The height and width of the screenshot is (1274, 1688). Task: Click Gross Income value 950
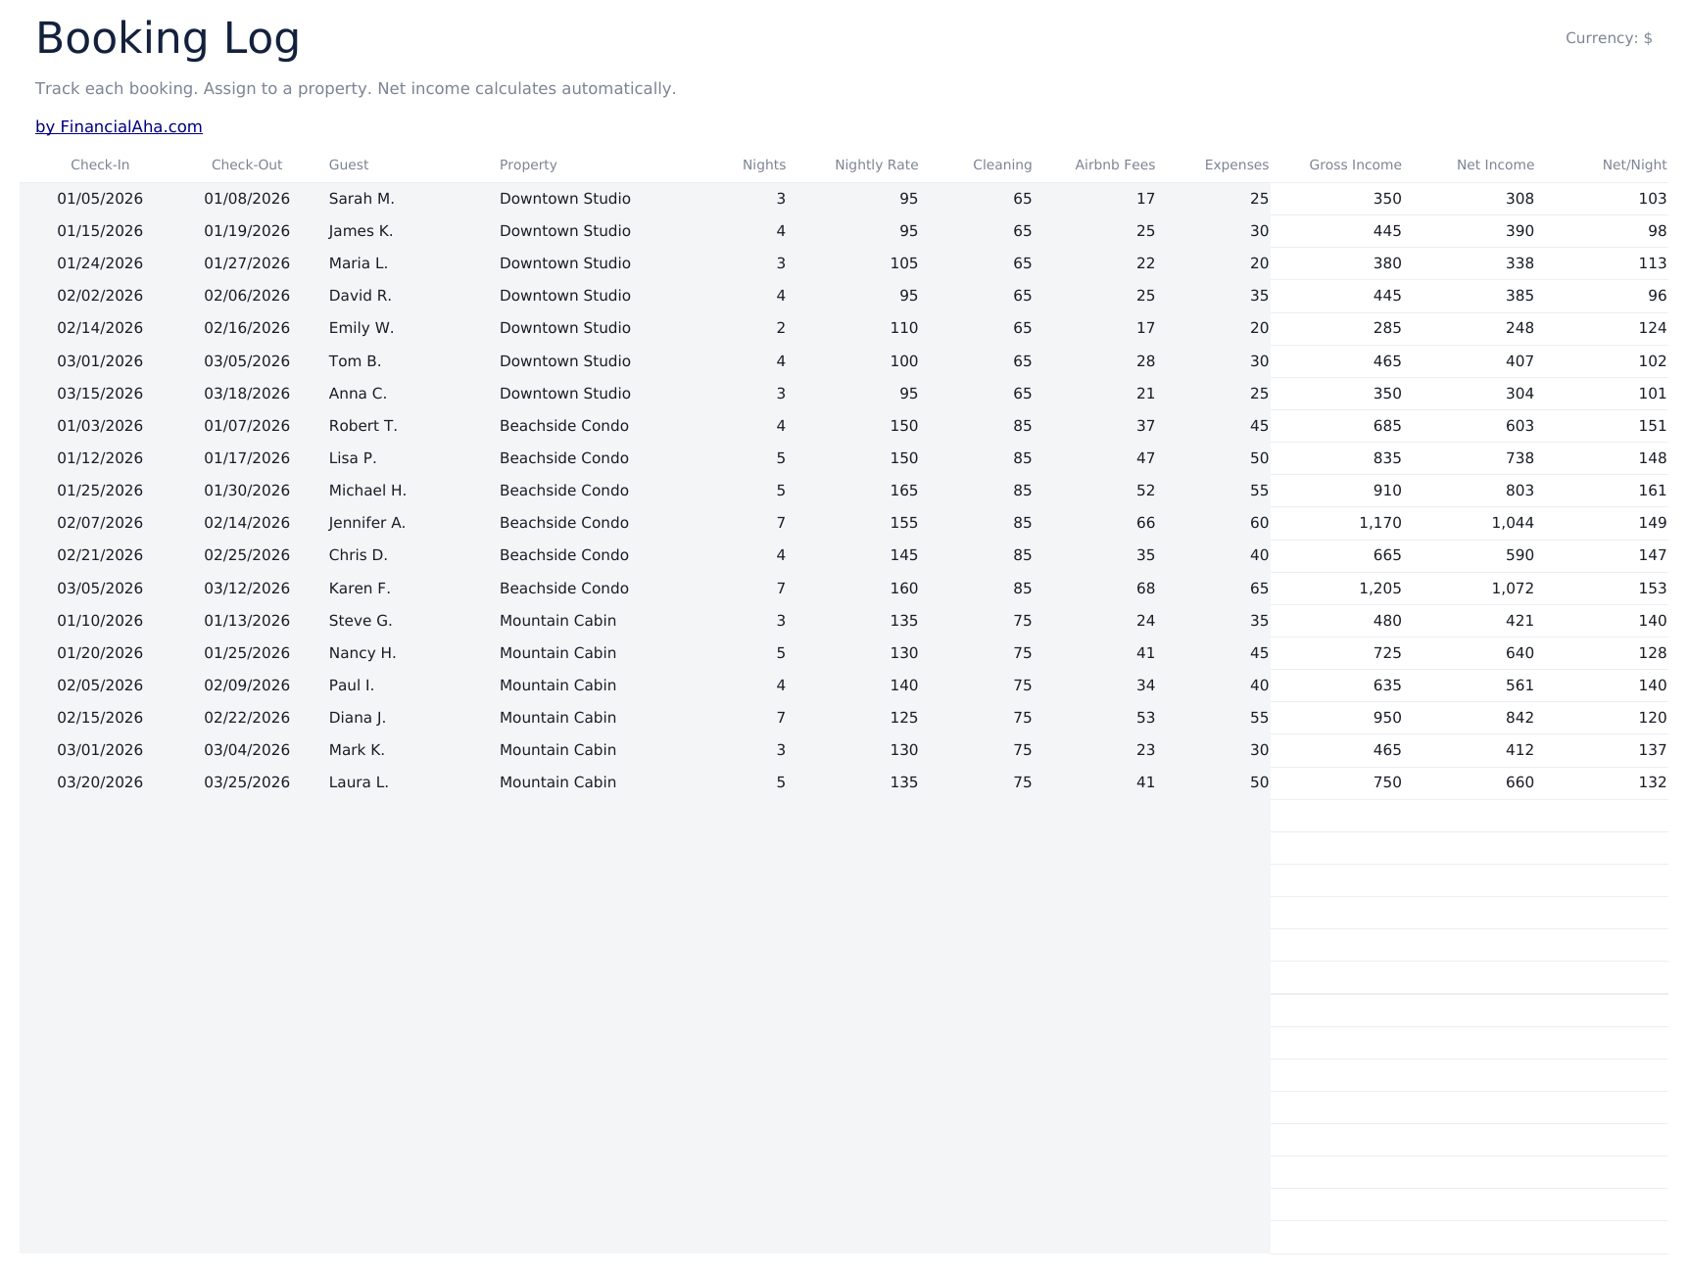pyautogui.click(x=1387, y=718)
